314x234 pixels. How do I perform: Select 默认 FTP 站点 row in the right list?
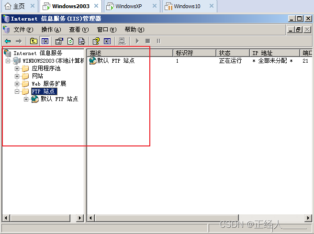(116, 61)
